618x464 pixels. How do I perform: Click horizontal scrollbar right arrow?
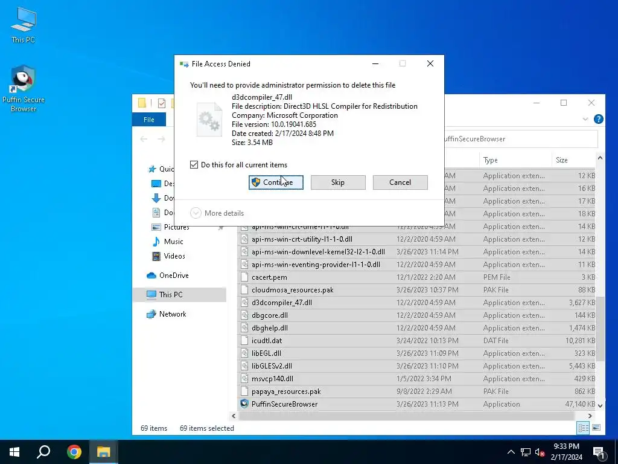[x=590, y=416]
